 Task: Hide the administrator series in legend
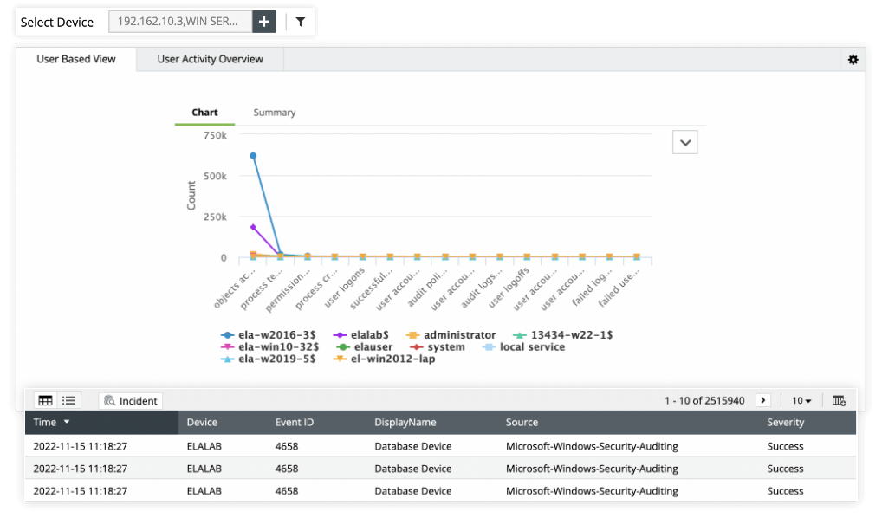[458, 335]
